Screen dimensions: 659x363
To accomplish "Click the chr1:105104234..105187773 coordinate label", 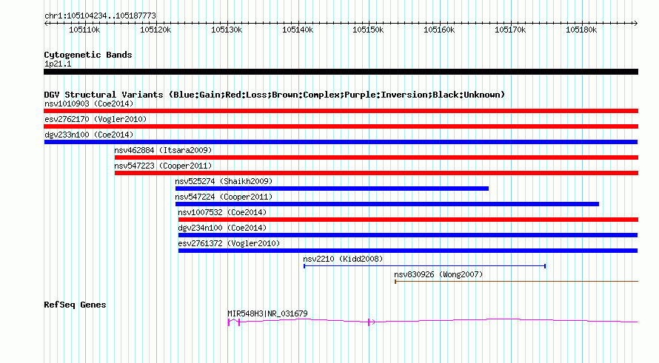I will click(x=100, y=16).
